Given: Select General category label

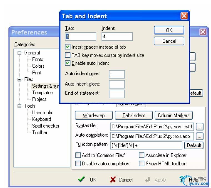Looking at the screenshot, I should click(32, 53).
